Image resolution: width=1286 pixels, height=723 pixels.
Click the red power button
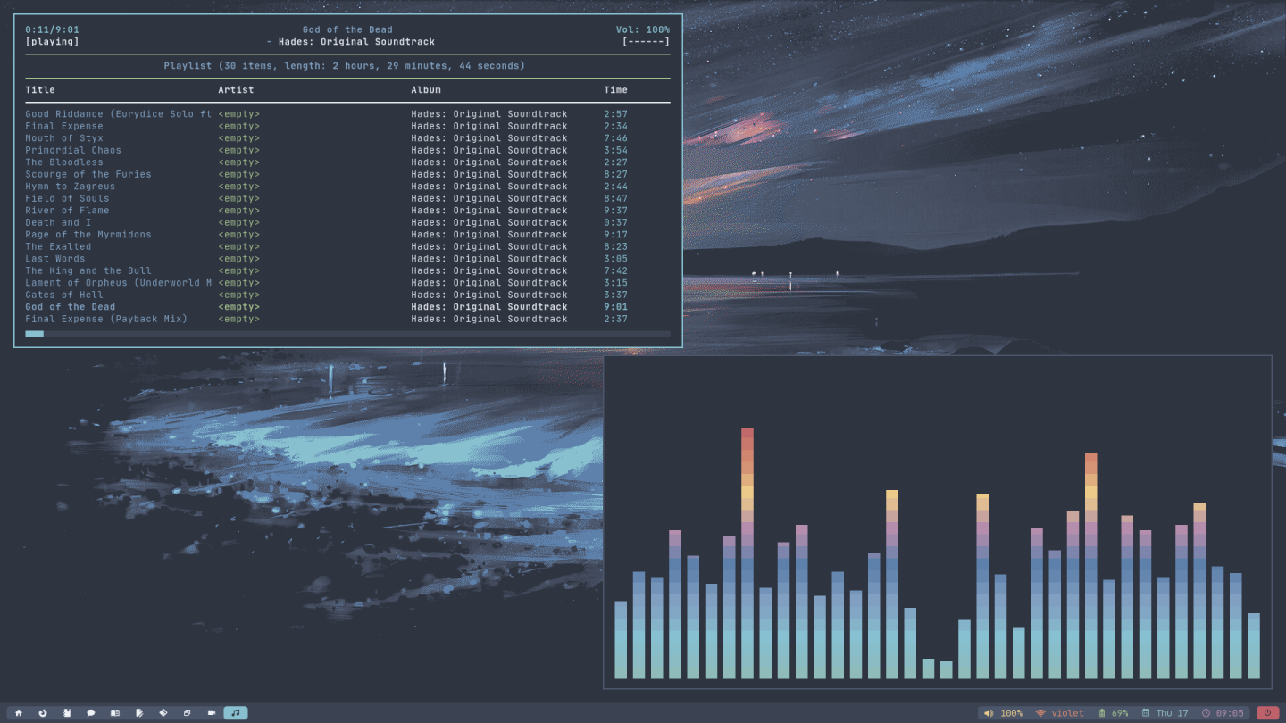click(1267, 713)
